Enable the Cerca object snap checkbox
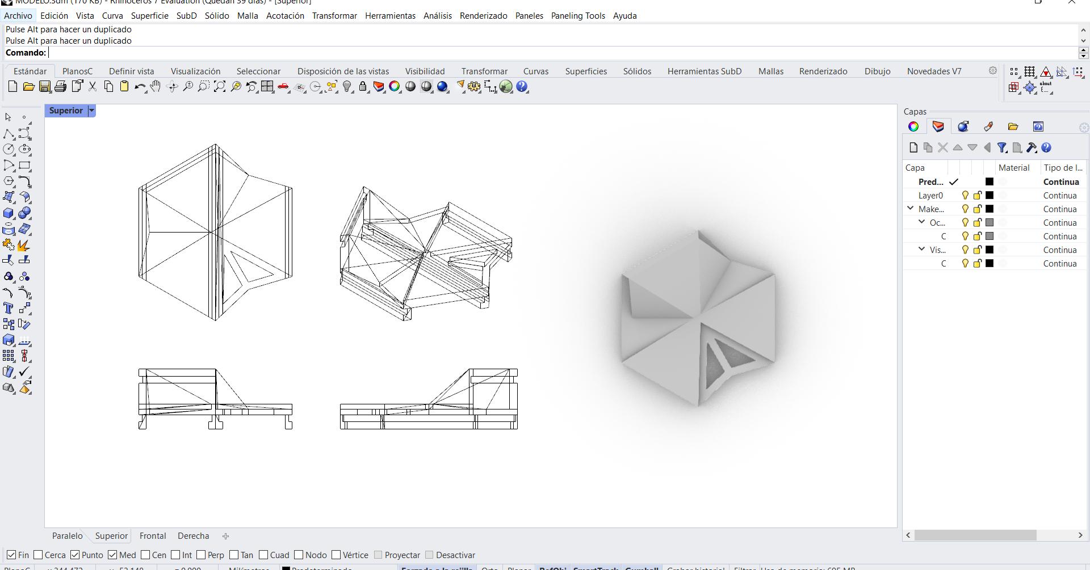The width and height of the screenshot is (1090, 570). 39,555
